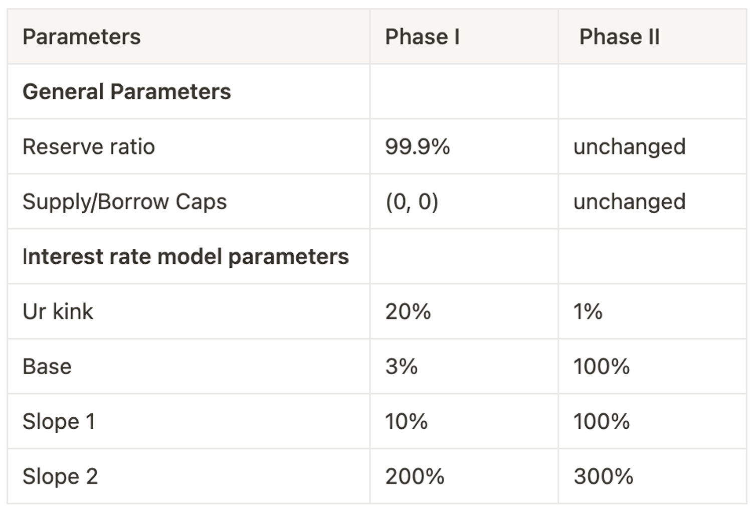Screen dimensions: 752x509
Task: Click the General Parameters section row
Action: click(127, 92)
